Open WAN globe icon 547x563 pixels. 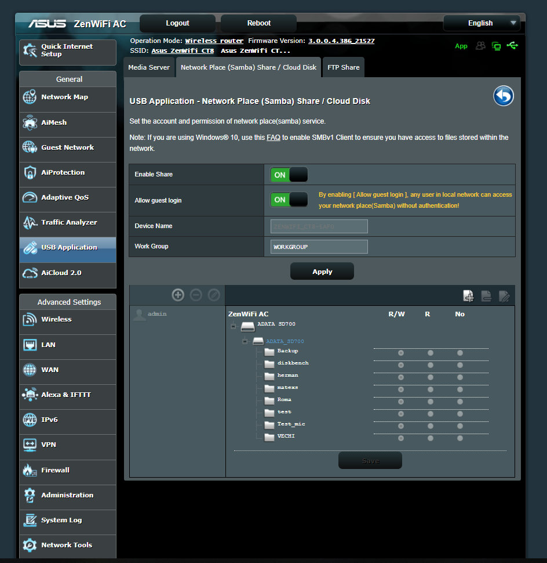30,370
